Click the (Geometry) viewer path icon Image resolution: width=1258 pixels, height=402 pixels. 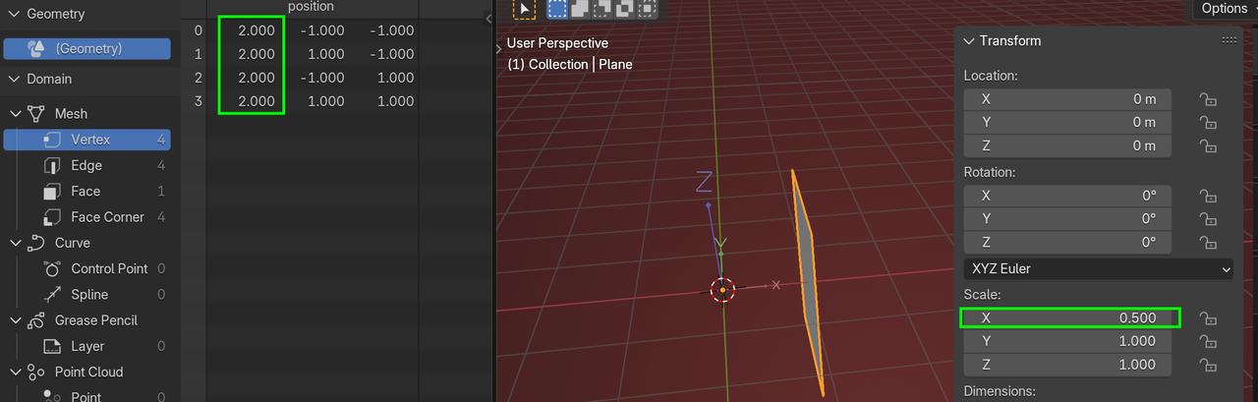pos(36,48)
